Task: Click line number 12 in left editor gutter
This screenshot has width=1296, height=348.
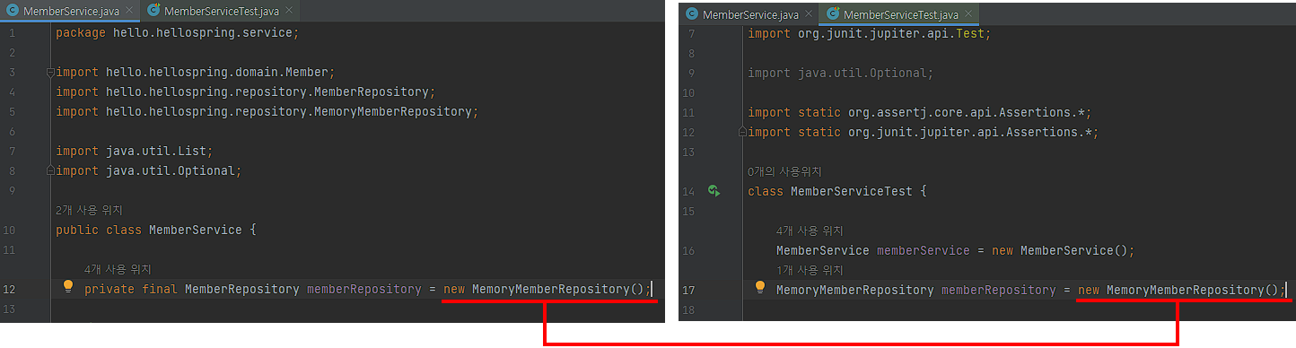Action: (x=8, y=289)
